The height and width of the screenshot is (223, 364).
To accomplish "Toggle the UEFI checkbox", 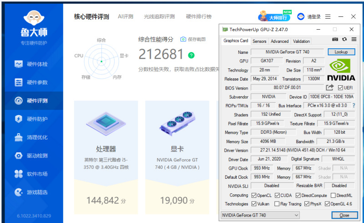I will coord(340,88).
